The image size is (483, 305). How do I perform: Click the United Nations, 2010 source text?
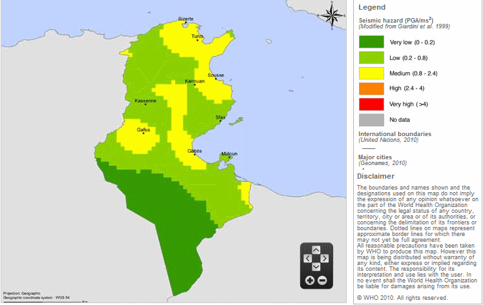point(389,140)
